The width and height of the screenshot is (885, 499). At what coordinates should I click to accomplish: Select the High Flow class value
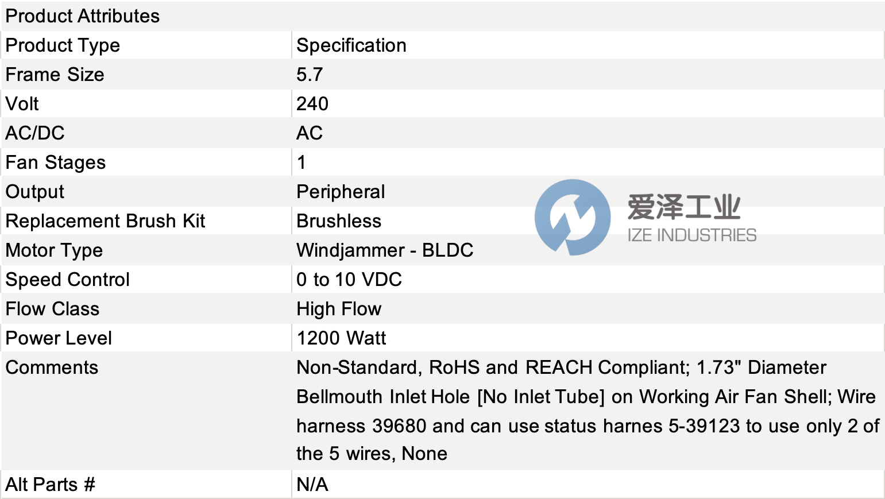(x=339, y=309)
